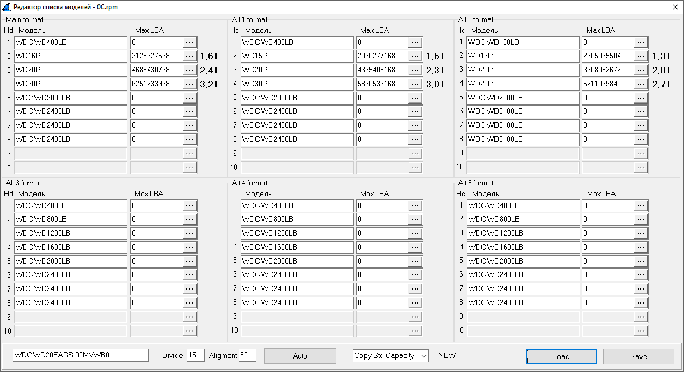Image resolution: width=684 pixels, height=372 pixels.
Task: Open ellipsis button for Alt 1 format head 4
Action: [x=415, y=84]
